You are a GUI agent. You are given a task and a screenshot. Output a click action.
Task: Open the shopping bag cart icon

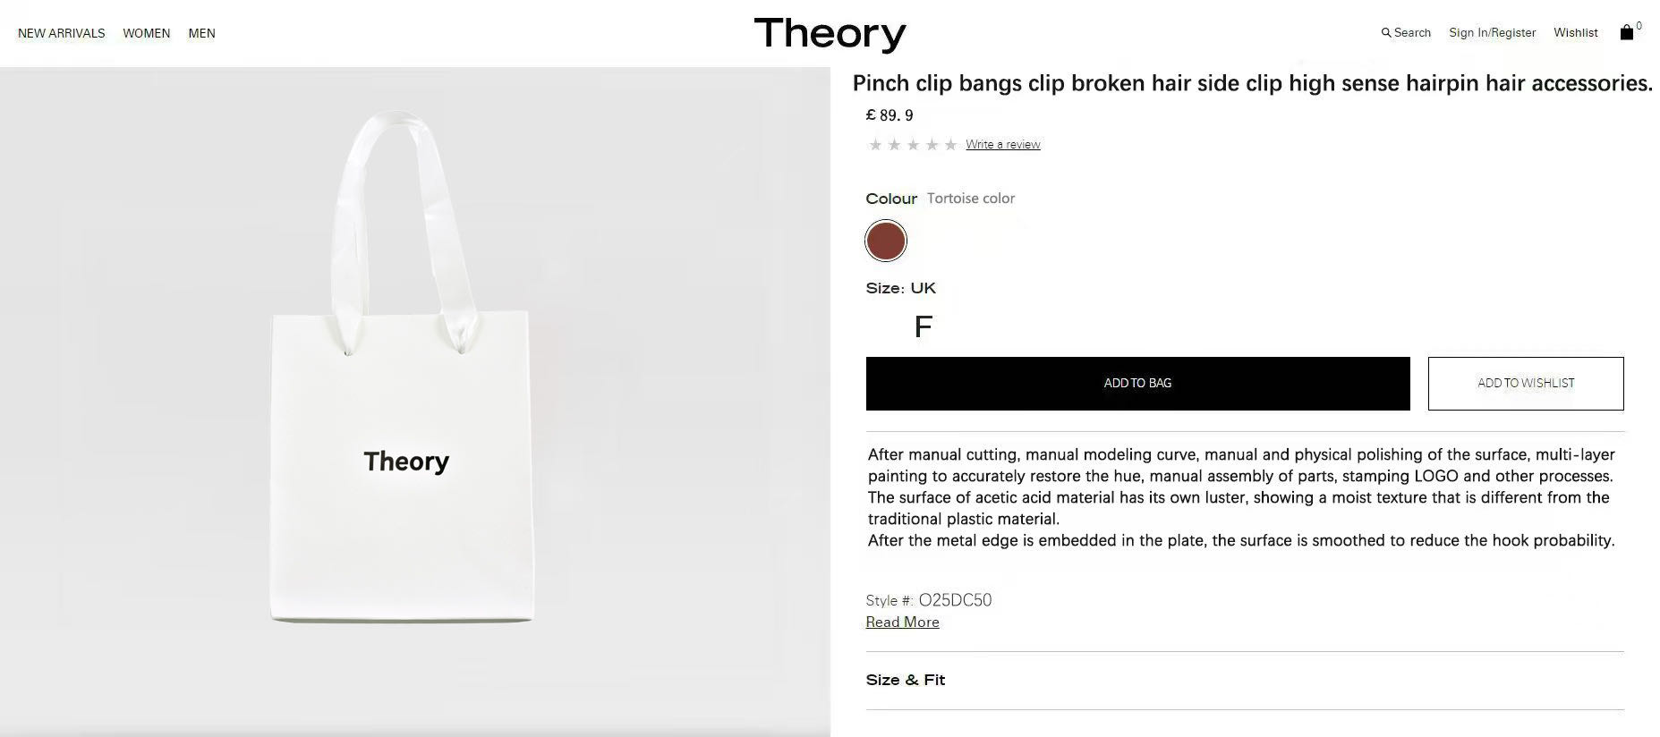[x=1627, y=32]
